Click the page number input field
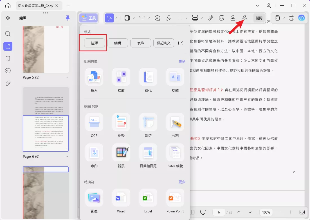Viewport: 310px width, 220px height. (219, 212)
